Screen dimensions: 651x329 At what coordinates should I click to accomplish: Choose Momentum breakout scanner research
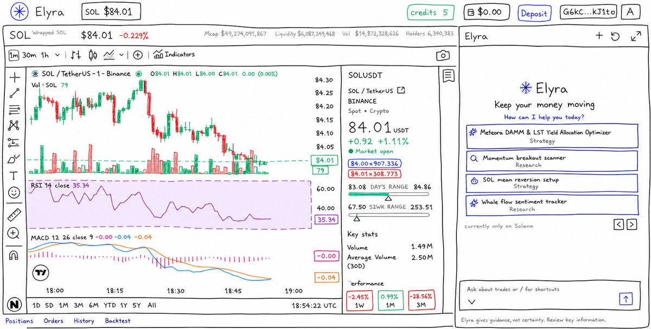pyautogui.click(x=552, y=161)
